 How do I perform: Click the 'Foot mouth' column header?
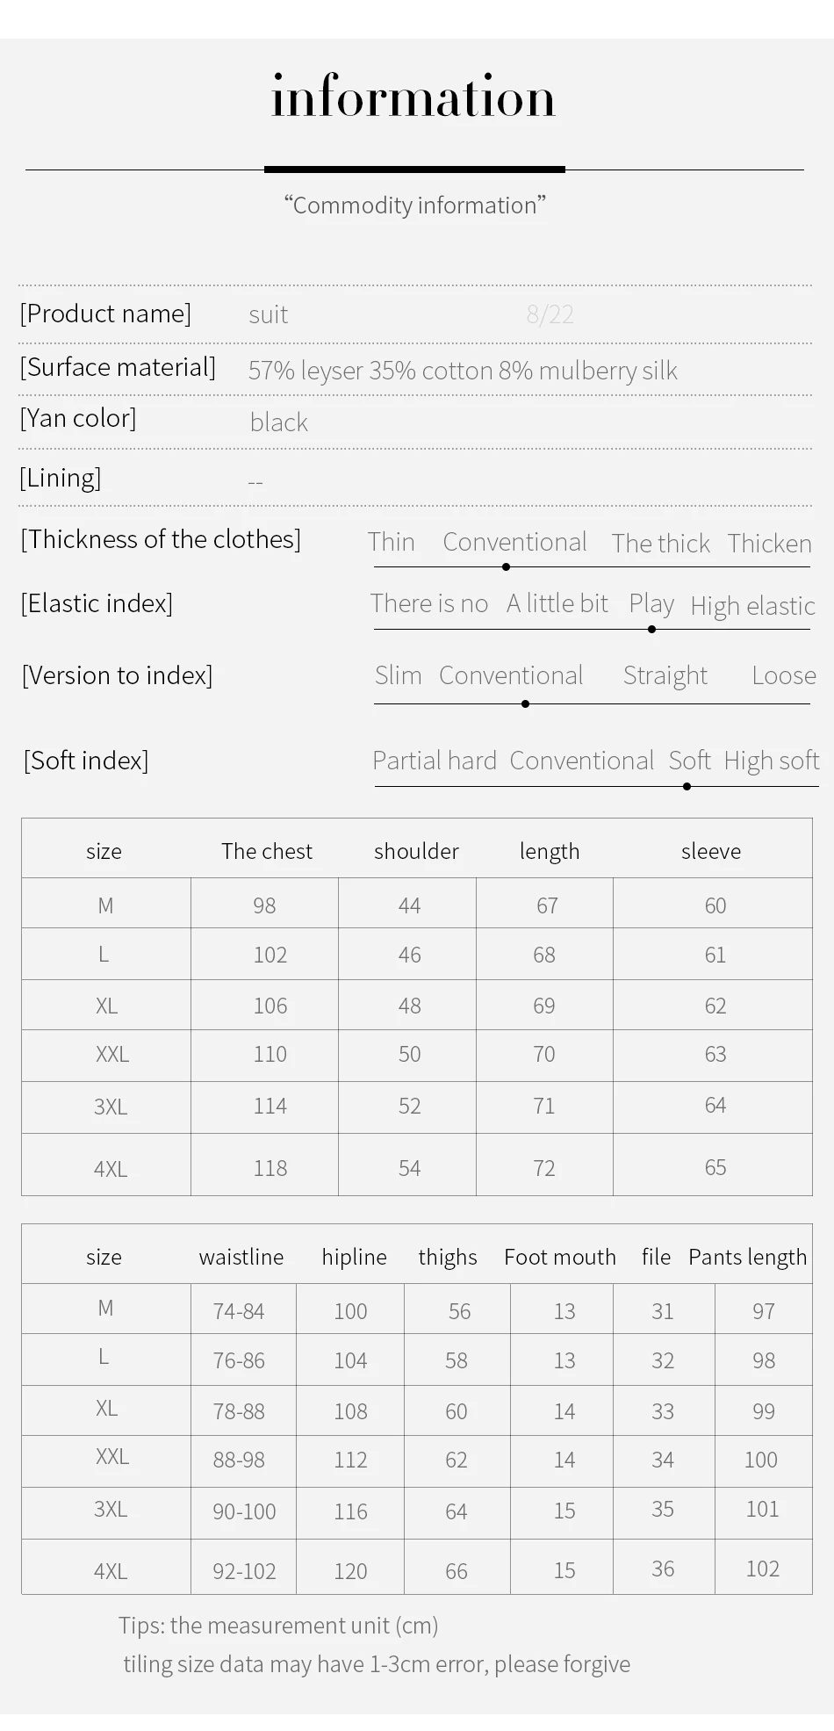point(560,1257)
